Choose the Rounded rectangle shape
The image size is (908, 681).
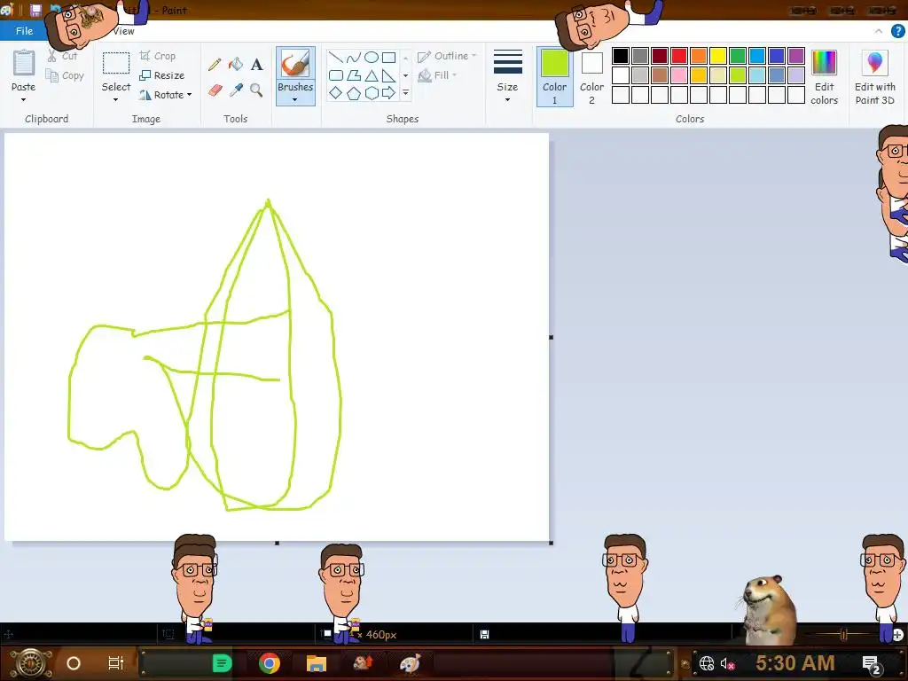tap(336, 75)
